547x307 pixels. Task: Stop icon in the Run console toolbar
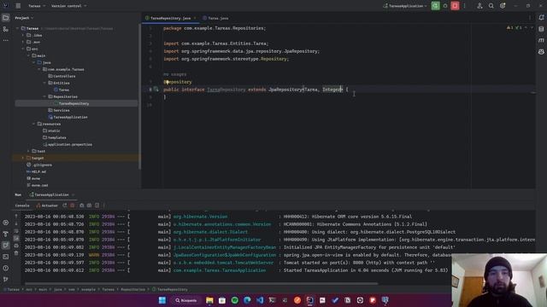coord(72,206)
